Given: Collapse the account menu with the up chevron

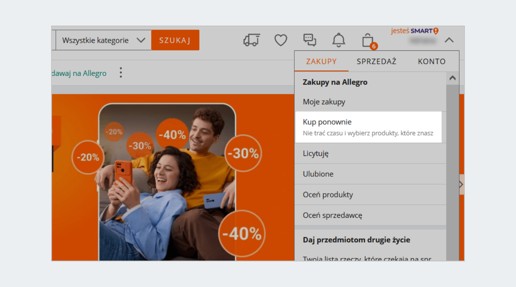Looking at the screenshot, I should (x=449, y=40).
